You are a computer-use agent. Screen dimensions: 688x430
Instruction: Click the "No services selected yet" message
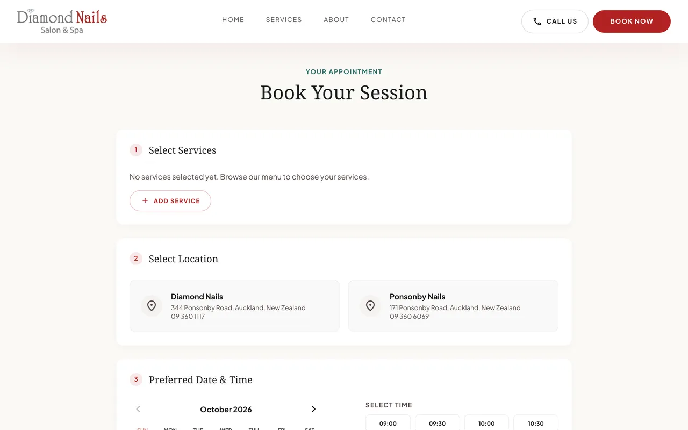click(249, 177)
